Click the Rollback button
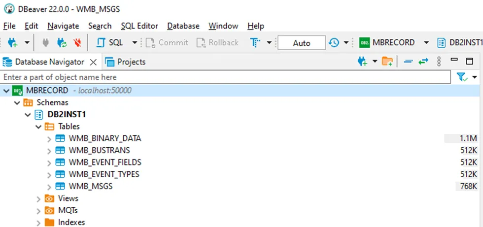This screenshot has width=483, height=227. click(217, 42)
